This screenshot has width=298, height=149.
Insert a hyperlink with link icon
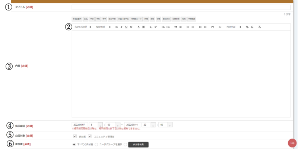coord(247,27)
